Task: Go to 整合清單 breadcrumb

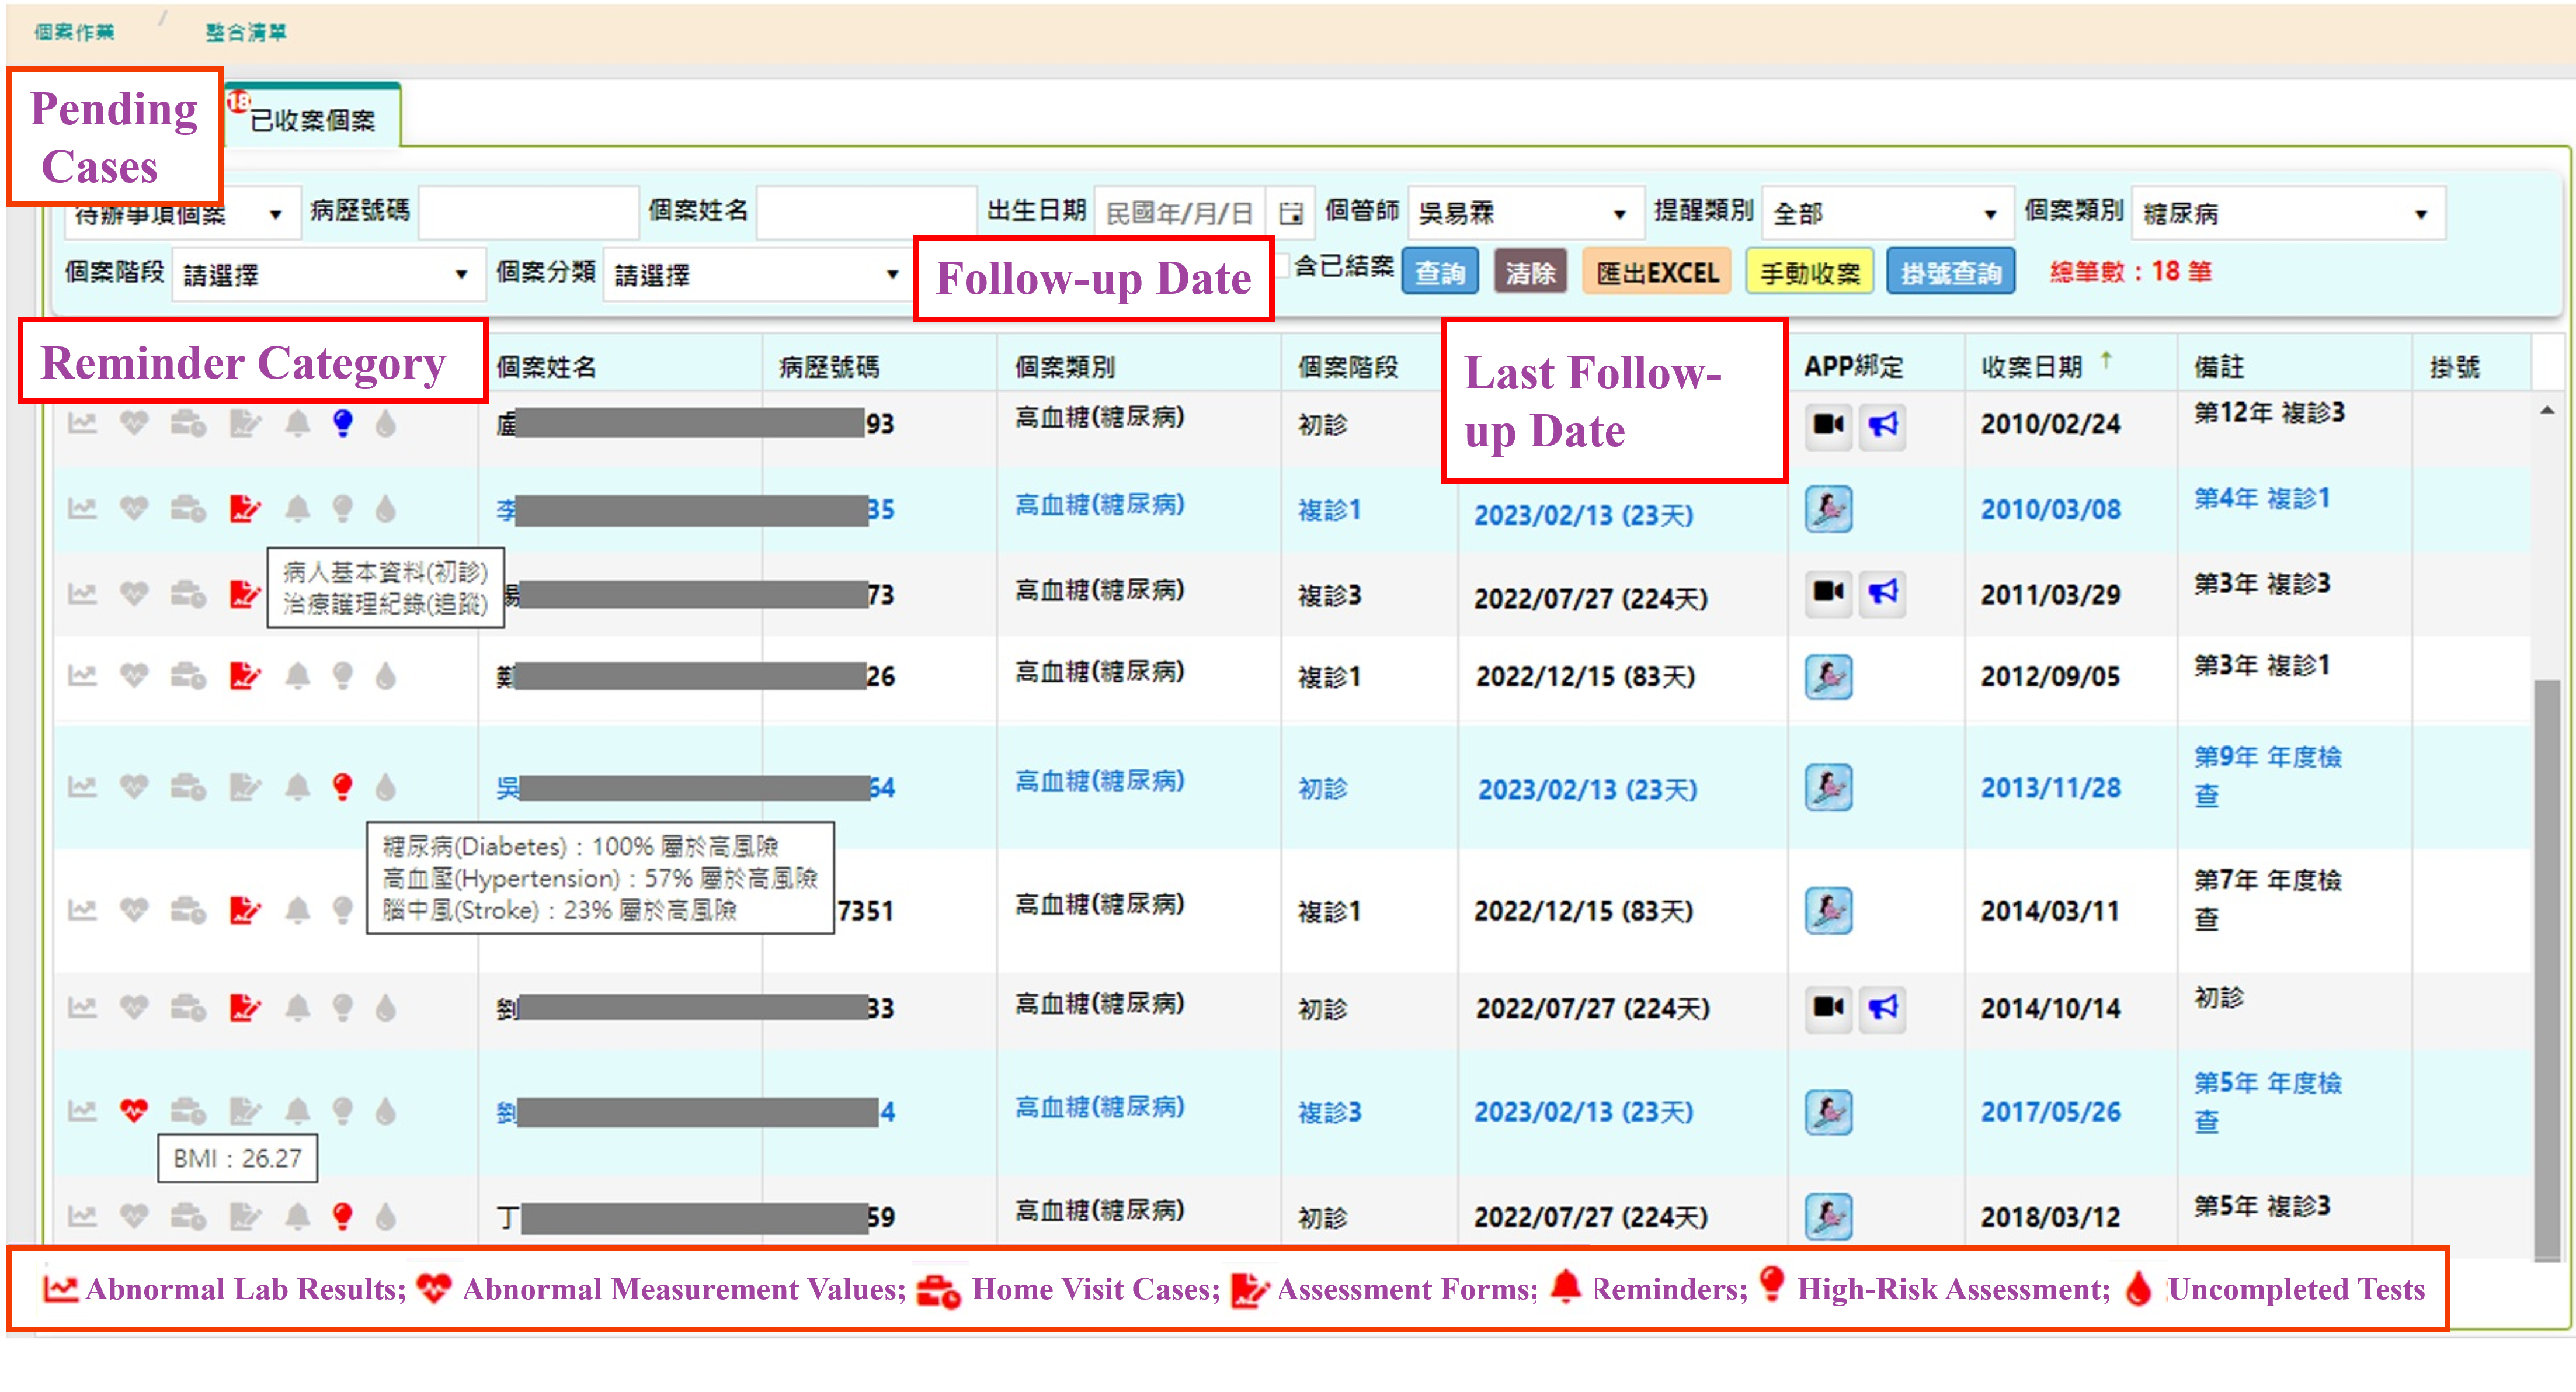Action: [x=246, y=32]
